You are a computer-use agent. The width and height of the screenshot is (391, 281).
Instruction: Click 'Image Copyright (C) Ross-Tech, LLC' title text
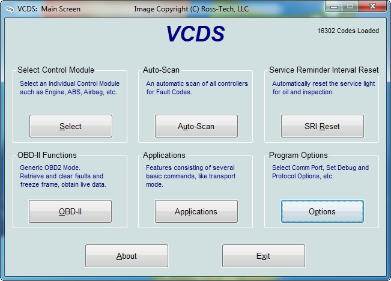tap(191, 9)
